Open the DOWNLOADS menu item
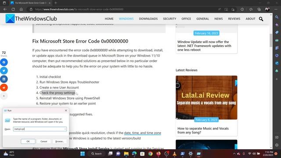The width and height of the screenshot is (281, 158). [148, 18]
